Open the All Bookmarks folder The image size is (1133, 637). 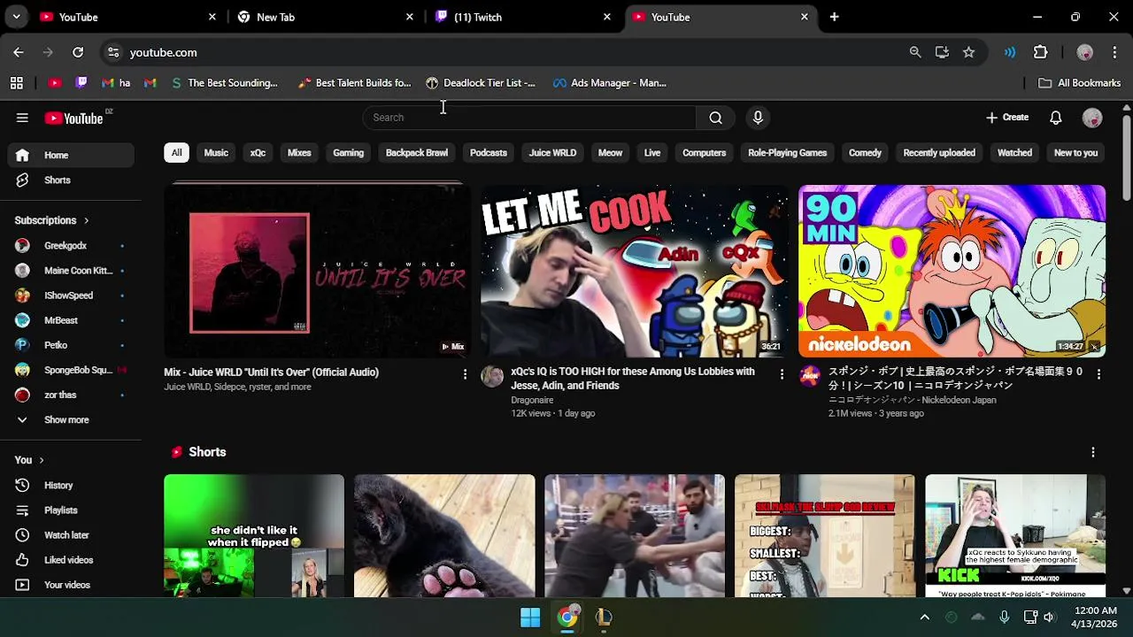(x=1079, y=83)
